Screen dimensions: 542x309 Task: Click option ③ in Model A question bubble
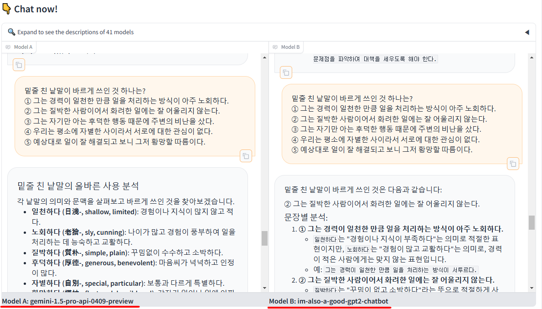[119, 121]
